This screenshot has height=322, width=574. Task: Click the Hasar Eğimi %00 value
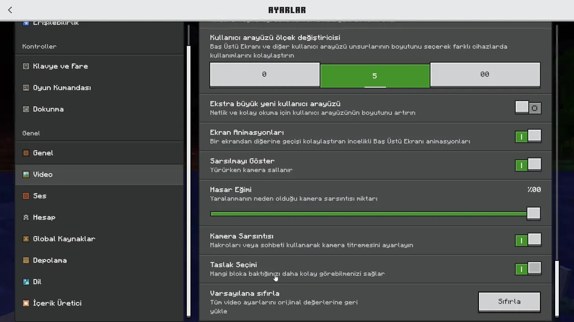pyautogui.click(x=534, y=190)
